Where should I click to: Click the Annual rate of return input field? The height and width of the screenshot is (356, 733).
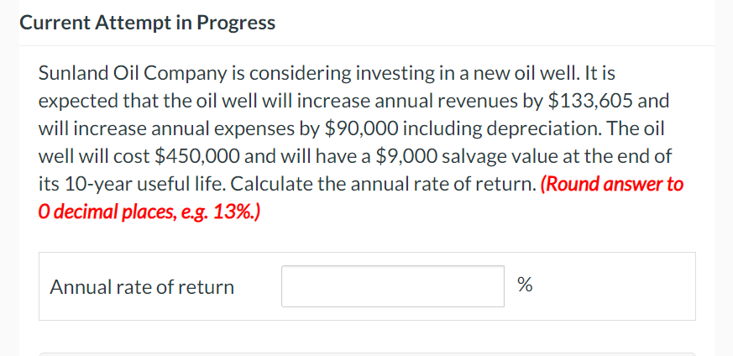[392, 286]
